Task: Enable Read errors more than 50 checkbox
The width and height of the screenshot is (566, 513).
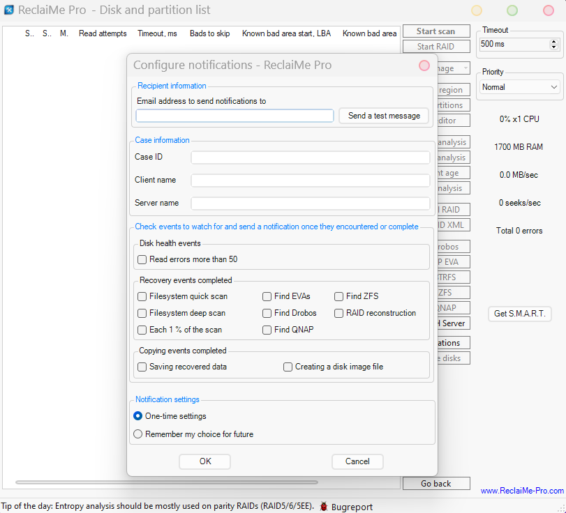Action: coord(142,259)
